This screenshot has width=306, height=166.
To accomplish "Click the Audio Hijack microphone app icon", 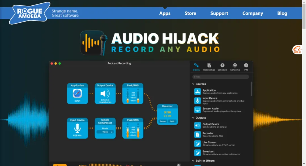I will 94,43.
